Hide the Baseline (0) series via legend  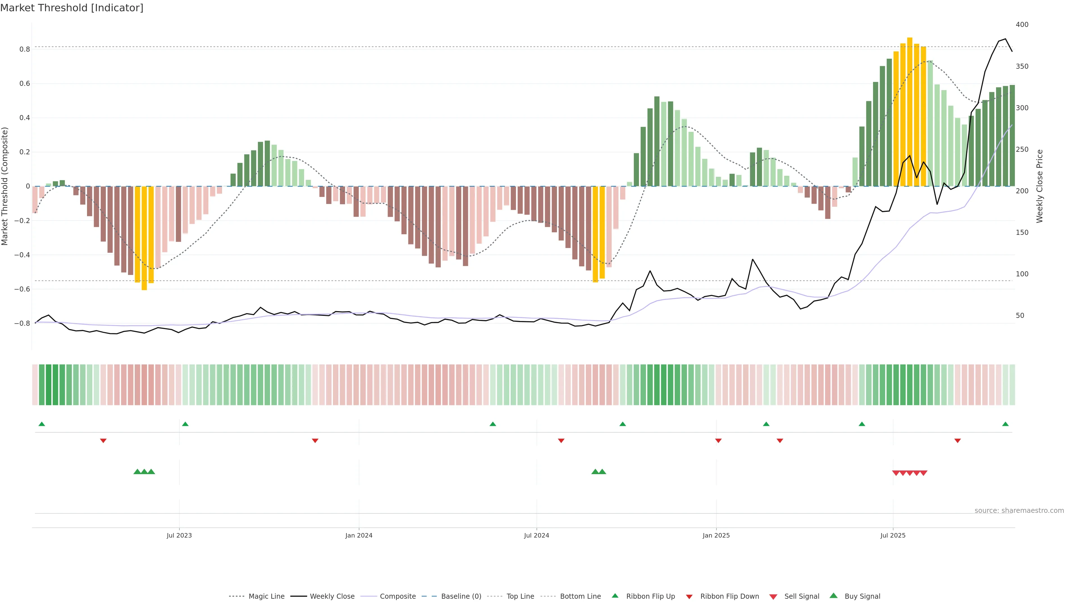(x=461, y=596)
